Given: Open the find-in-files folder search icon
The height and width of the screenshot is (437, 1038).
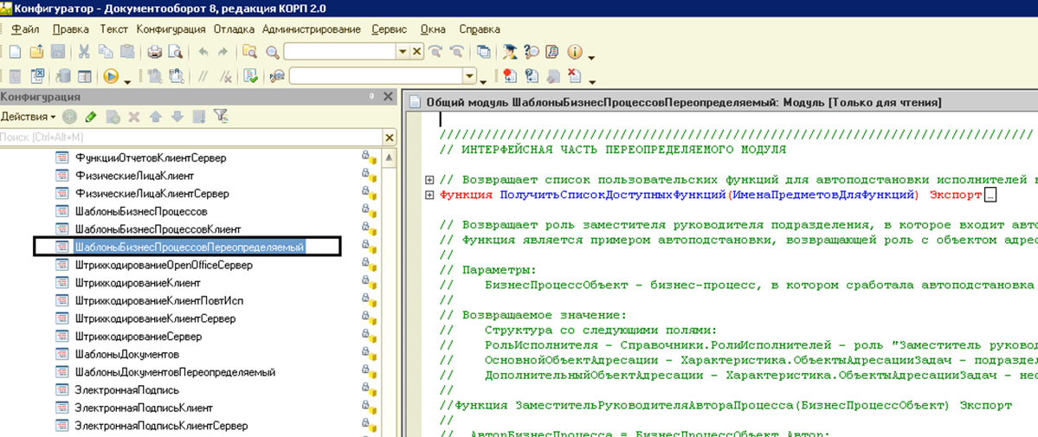Looking at the screenshot, I should click(249, 52).
